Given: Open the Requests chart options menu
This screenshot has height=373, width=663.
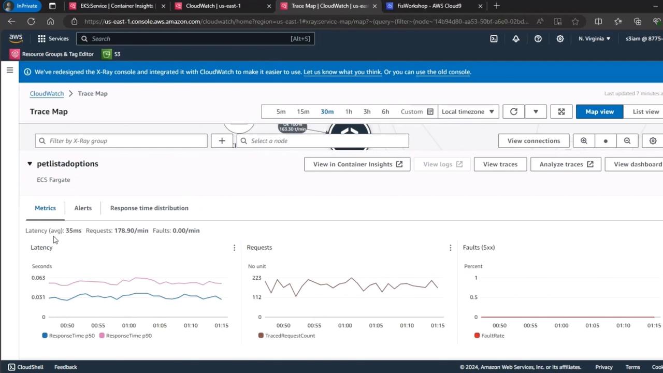Looking at the screenshot, I should coord(450,248).
